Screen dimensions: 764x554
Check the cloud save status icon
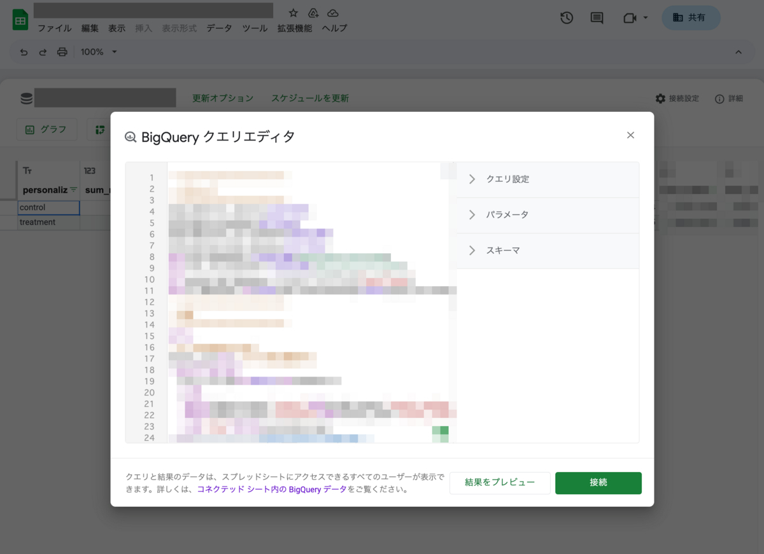coord(332,13)
